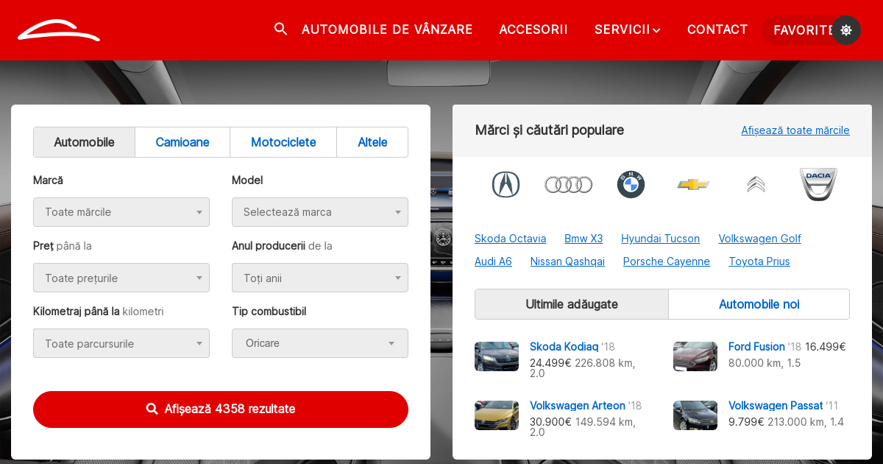Open the settings gear icon next to FAVORITE
Screen dimensions: 883x464
(846, 30)
